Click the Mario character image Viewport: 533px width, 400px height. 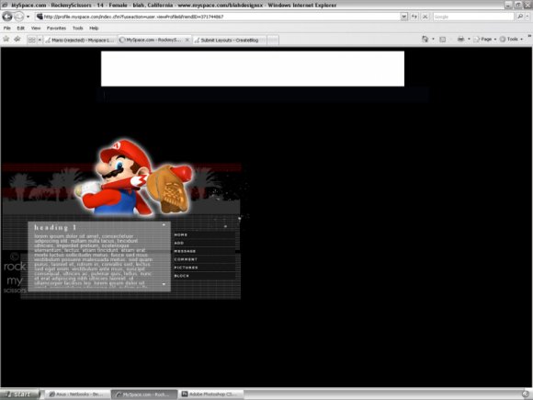click(x=133, y=177)
